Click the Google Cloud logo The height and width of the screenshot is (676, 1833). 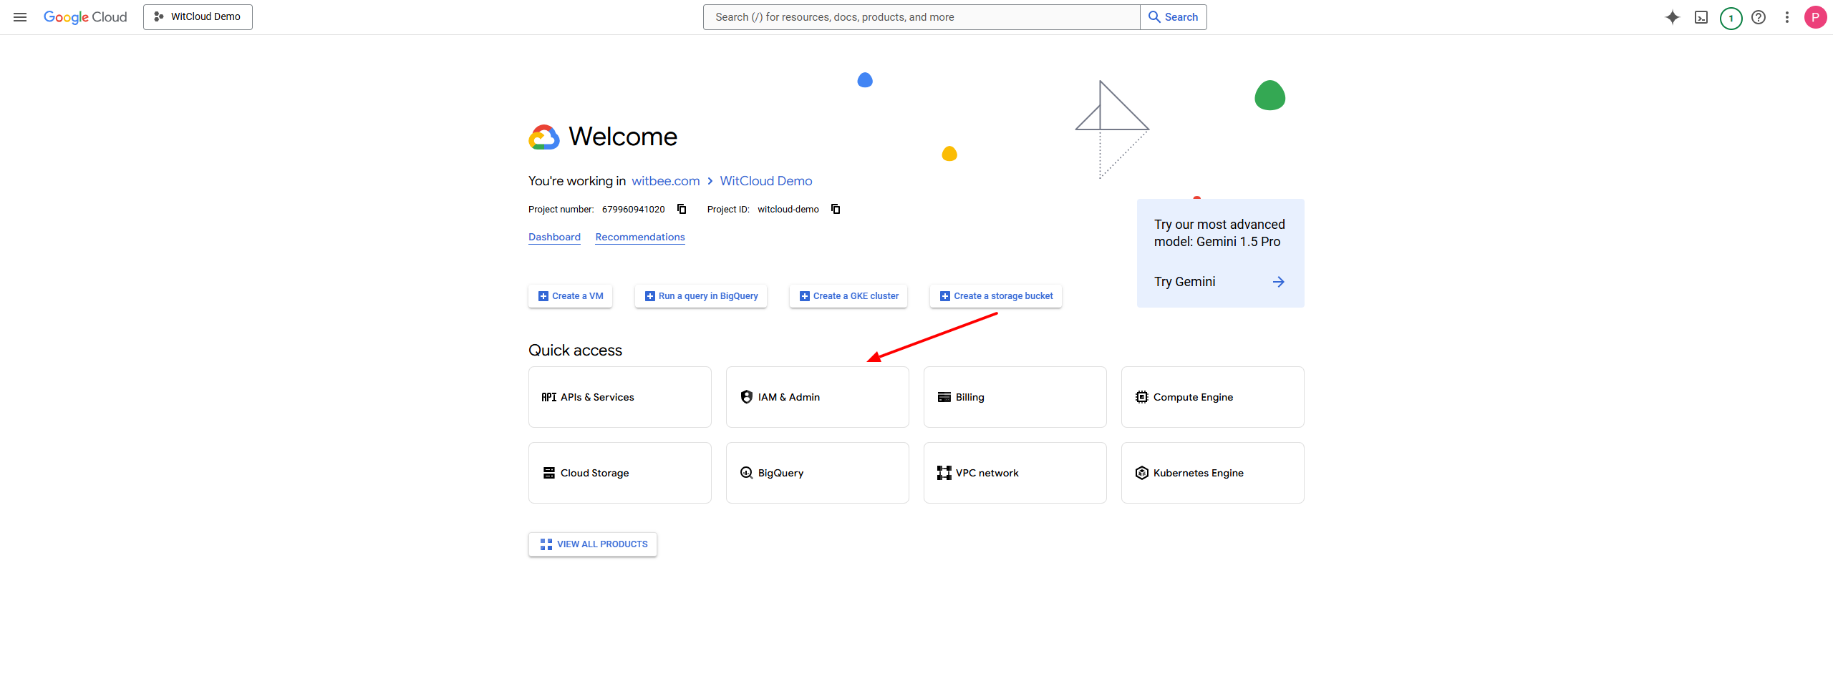pos(85,17)
